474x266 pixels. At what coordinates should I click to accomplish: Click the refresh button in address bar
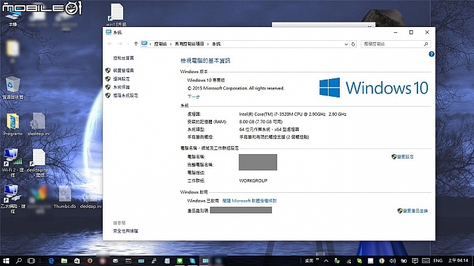[353, 44]
